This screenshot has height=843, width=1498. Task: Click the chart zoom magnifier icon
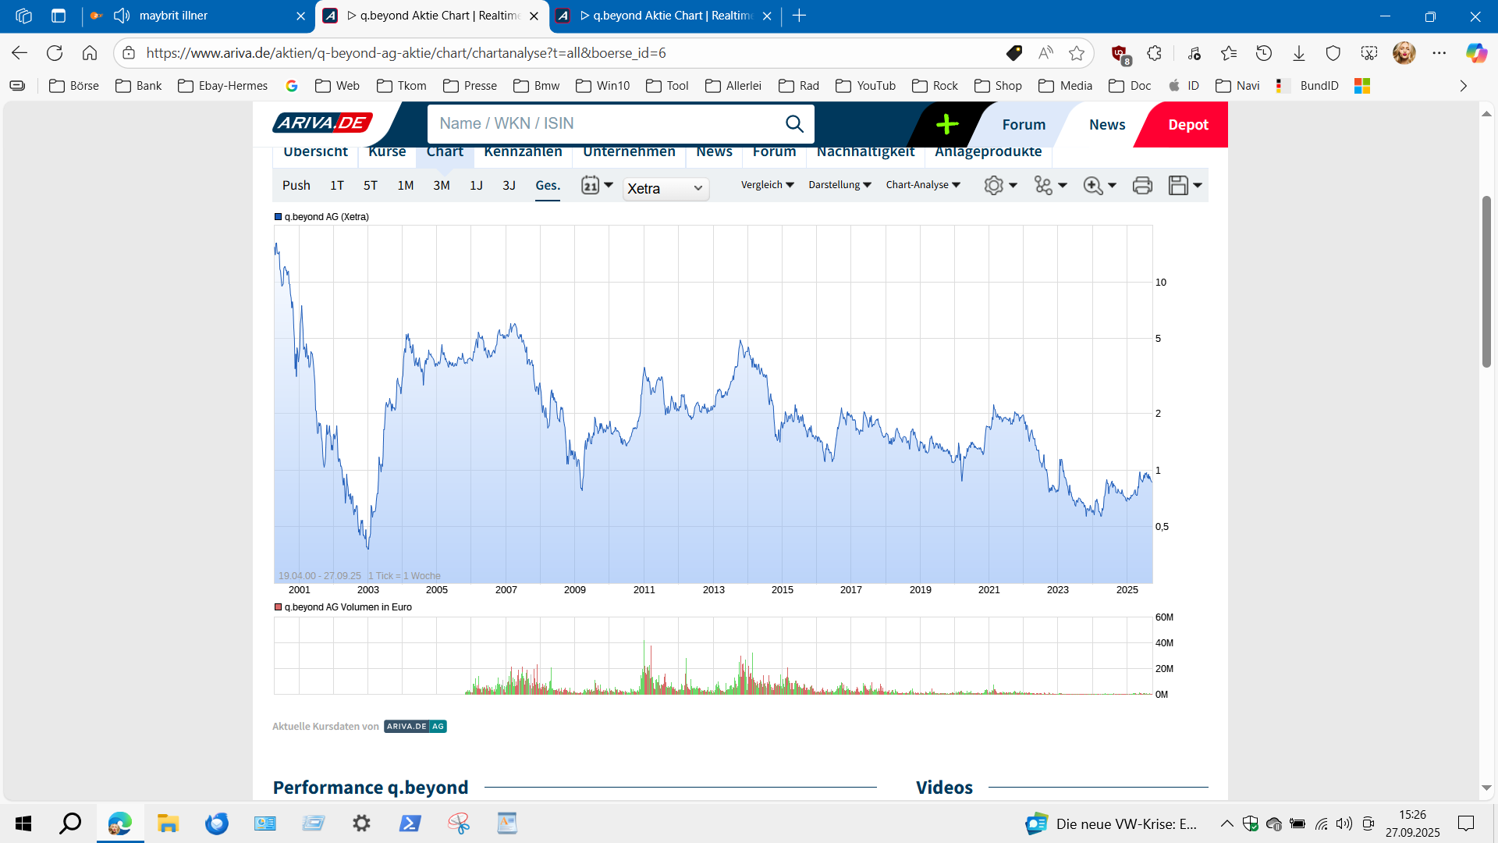(x=1092, y=186)
